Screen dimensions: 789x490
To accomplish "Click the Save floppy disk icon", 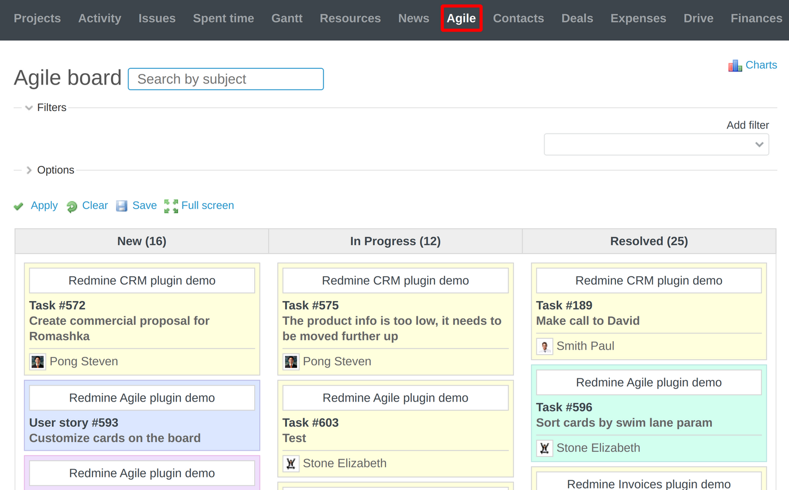I will point(122,206).
